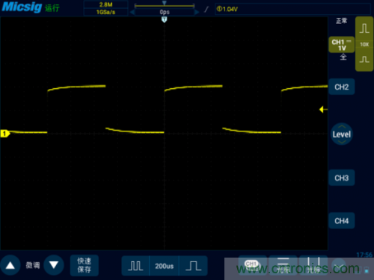Tap the down arrow fine-adjust button
Viewport: 374px width, 280px height.
[54, 265]
